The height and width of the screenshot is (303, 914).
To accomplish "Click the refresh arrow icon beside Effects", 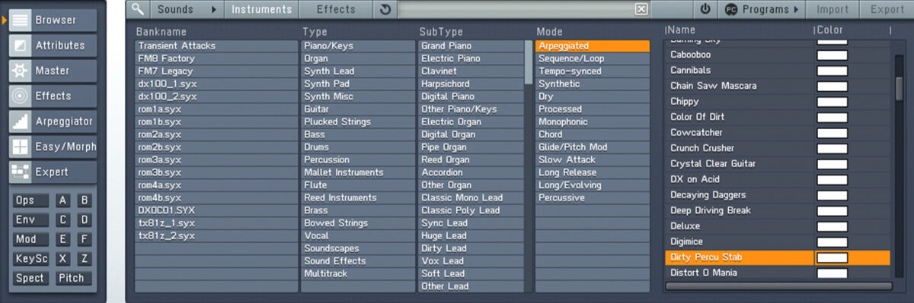I will [x=385, y=10].
